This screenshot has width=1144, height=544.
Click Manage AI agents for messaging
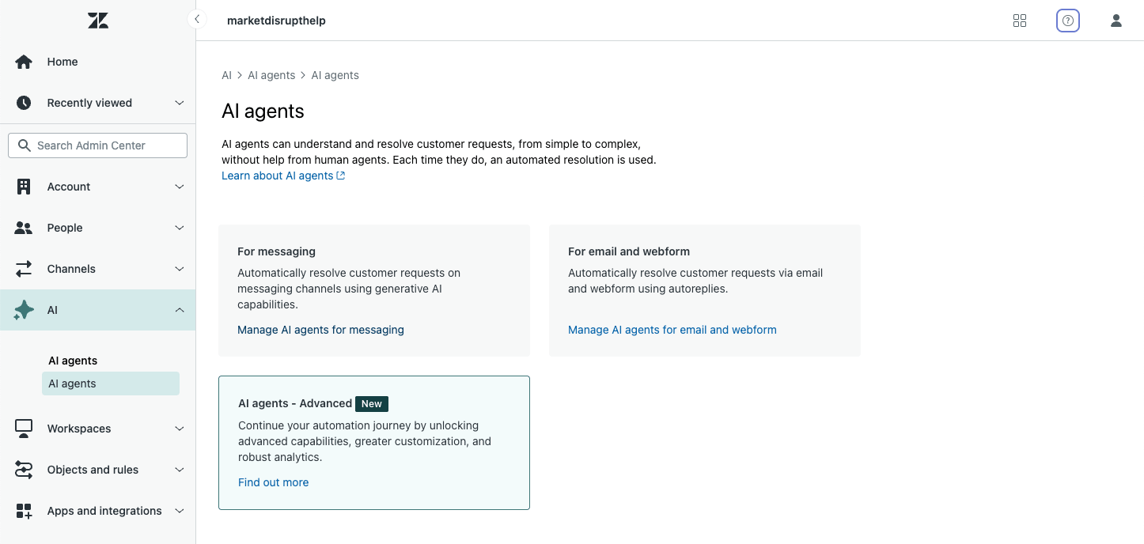(320, 329)
